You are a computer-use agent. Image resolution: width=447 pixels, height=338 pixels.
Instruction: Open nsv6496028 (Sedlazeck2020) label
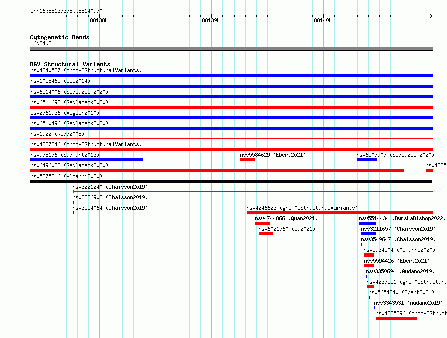click(x=69, y=165)
